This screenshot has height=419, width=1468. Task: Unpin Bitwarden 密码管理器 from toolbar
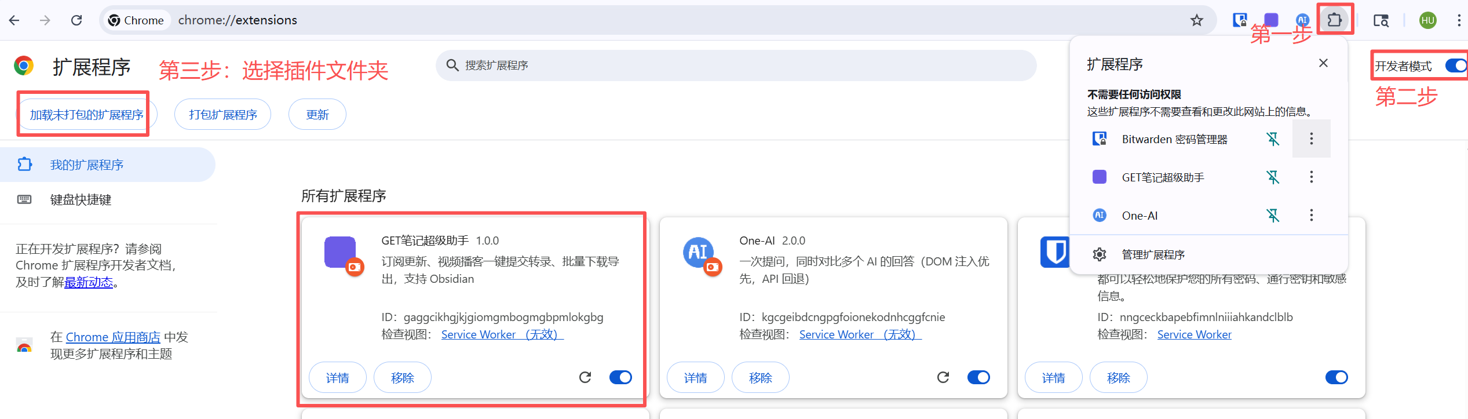coord(1273,139)
